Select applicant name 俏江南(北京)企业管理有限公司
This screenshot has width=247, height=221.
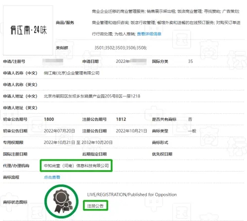pyautogui.click(x=72, y=73)
